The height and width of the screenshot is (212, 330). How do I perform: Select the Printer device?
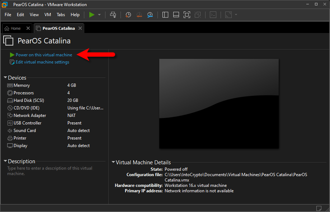(56, 138)
